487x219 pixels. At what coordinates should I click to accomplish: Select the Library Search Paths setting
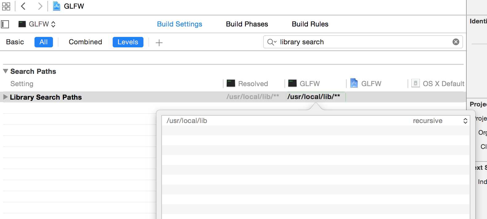click(46, 97)
